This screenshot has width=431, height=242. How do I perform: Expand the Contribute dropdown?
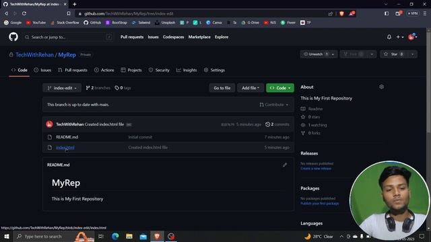point(274,105)
